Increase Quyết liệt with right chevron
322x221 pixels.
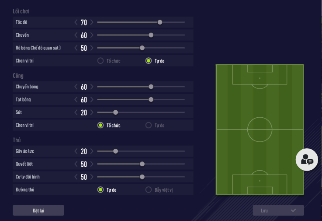[92, 164]
